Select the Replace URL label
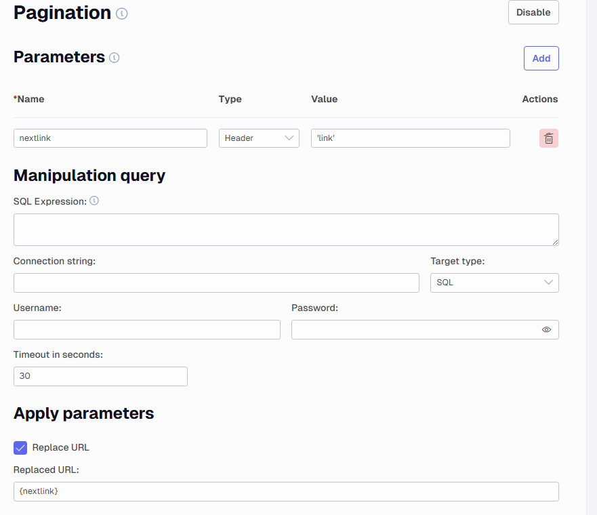The width and height of the screenshot is (597, 515). tap(60, 448)
